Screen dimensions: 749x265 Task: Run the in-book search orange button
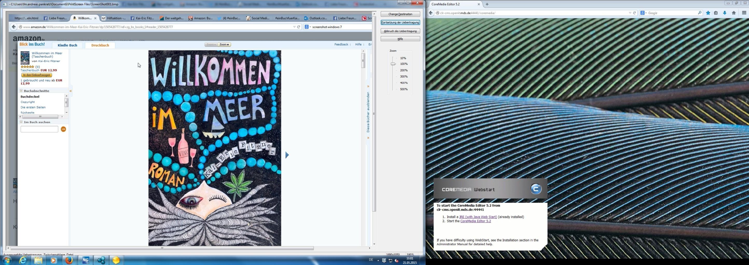coord(63,129)
